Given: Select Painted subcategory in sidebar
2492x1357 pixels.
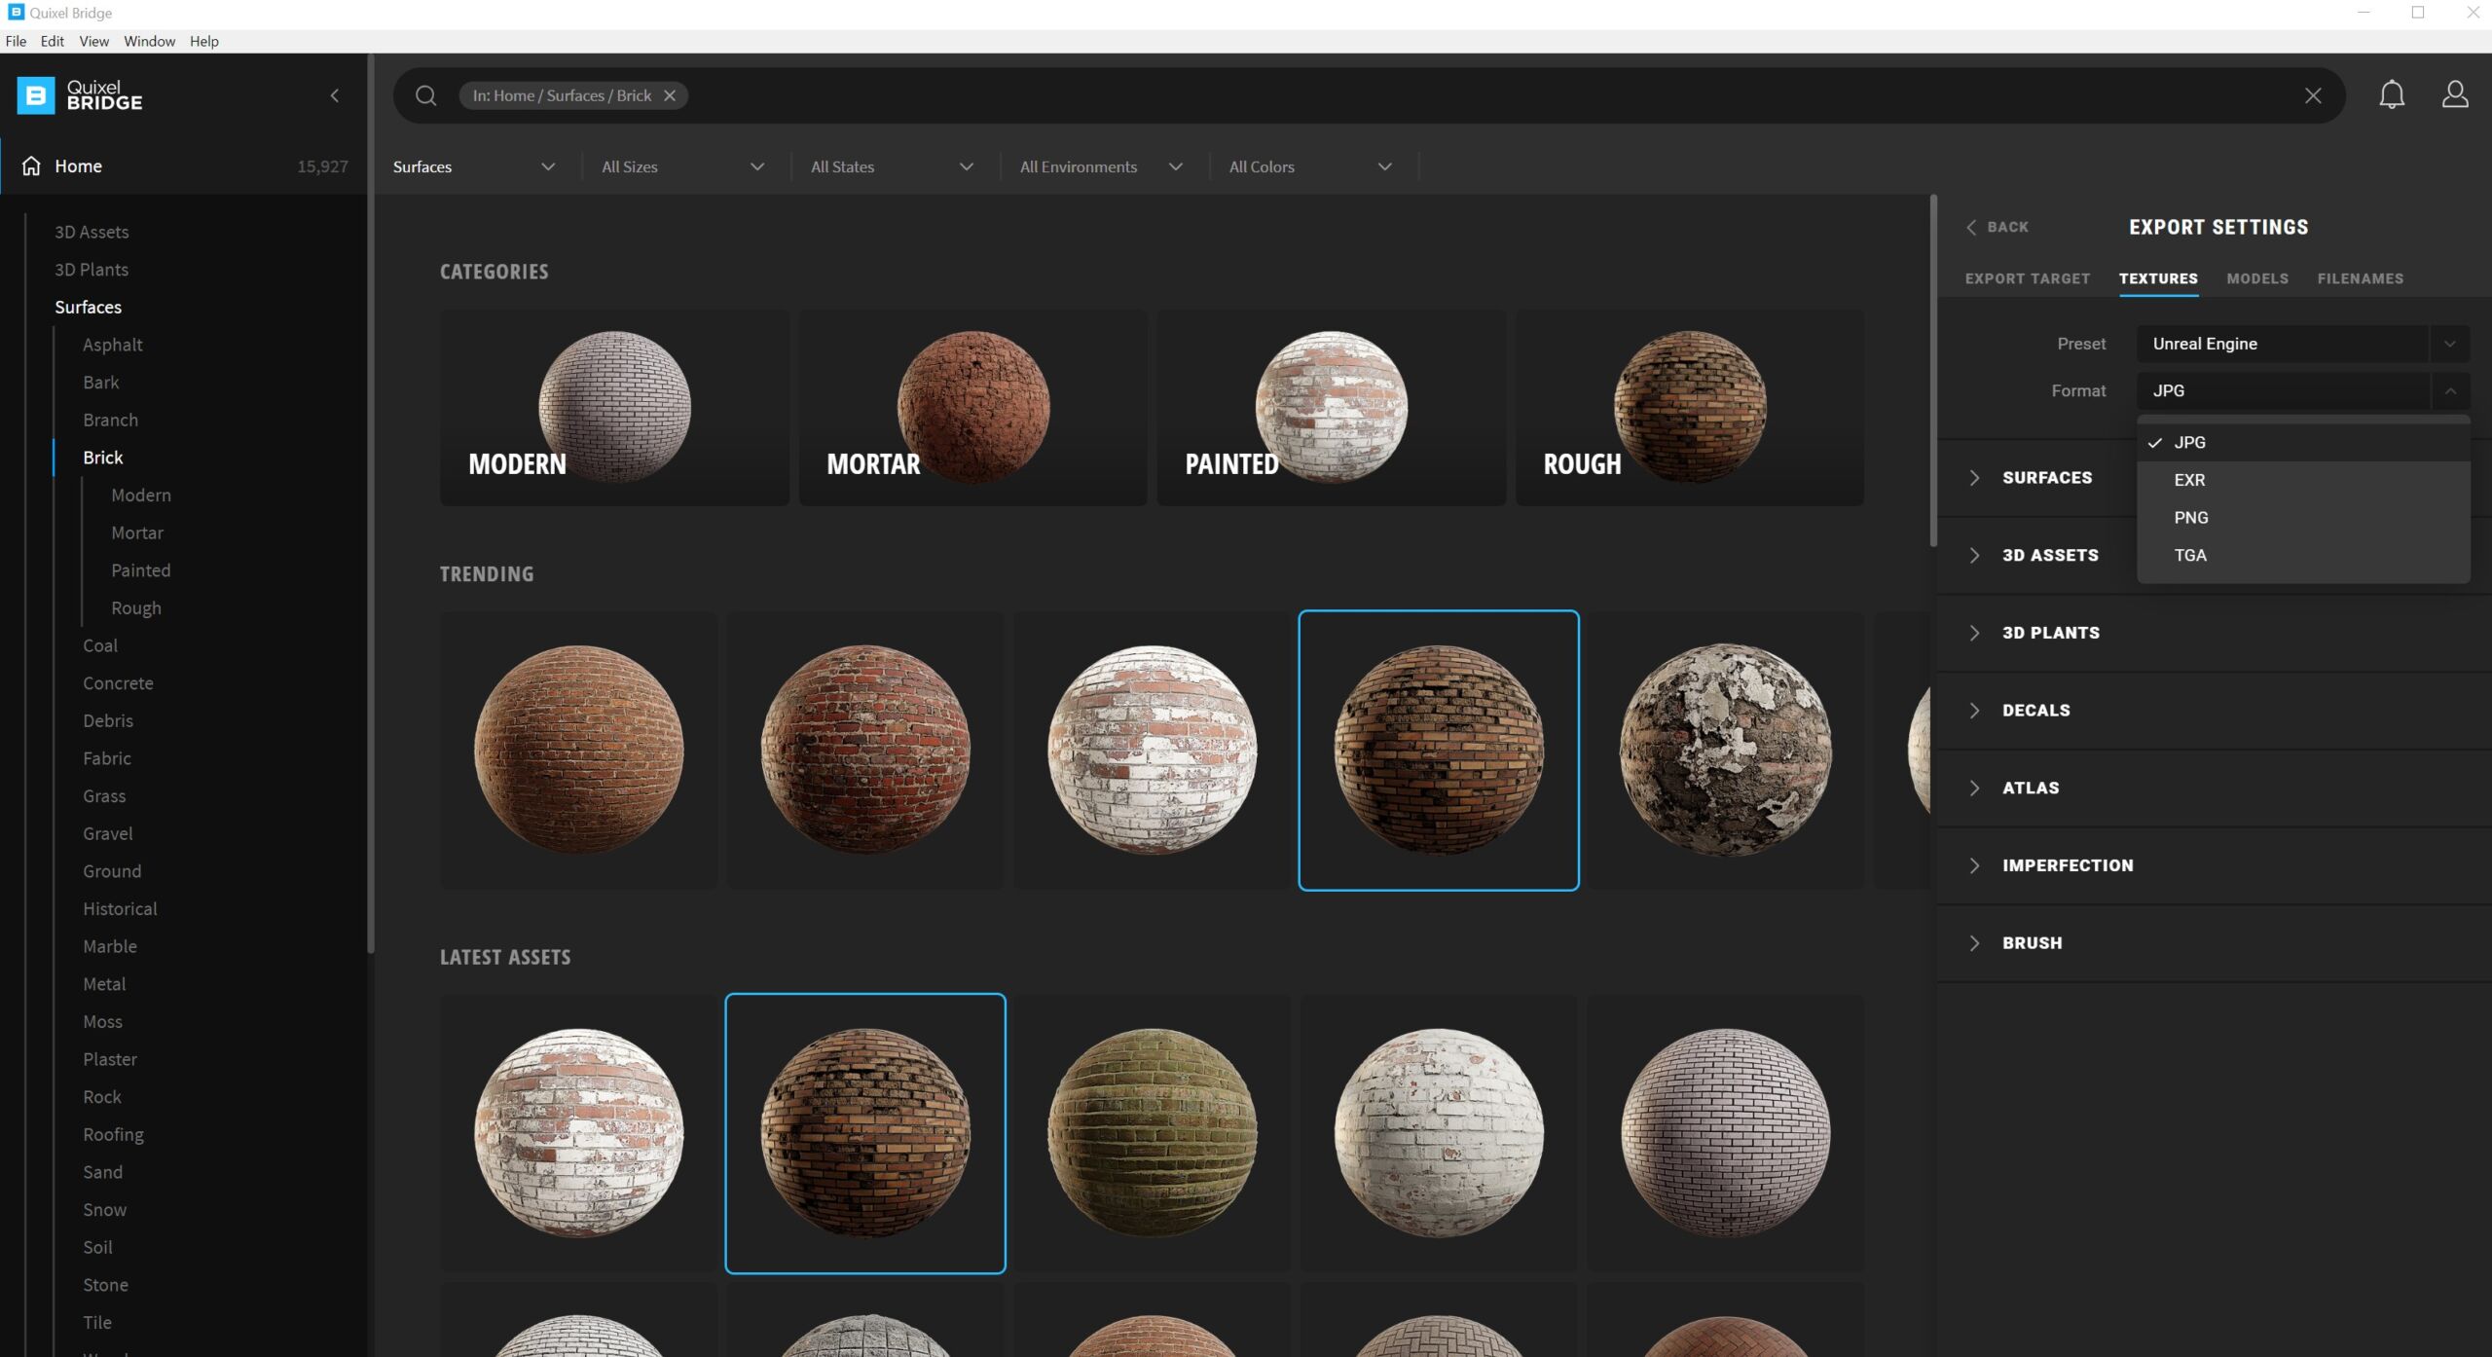Looking at the screenshot, I should click(141, 570).
